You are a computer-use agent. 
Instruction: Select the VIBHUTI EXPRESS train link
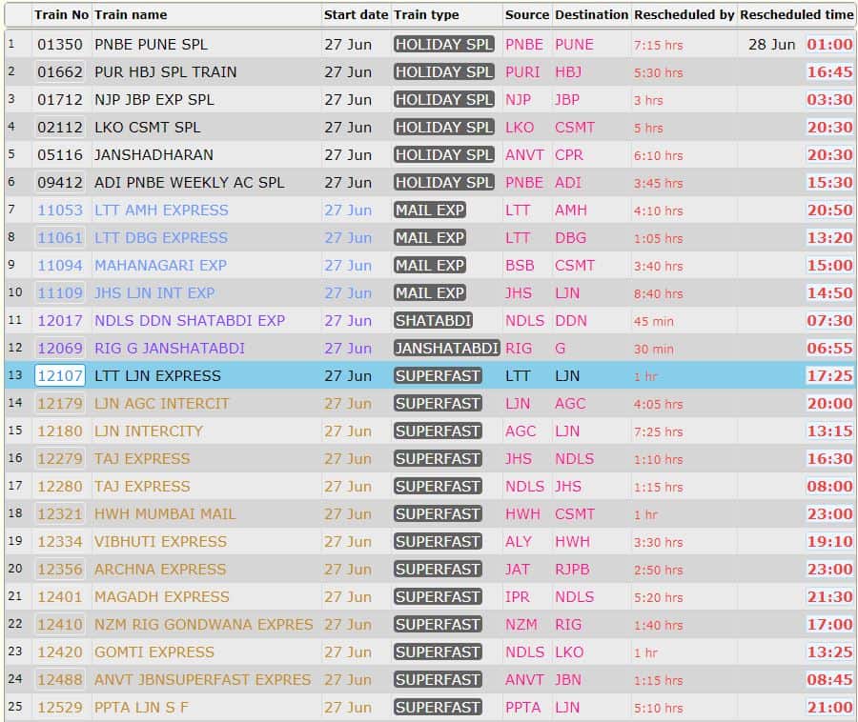pos(160,541)
